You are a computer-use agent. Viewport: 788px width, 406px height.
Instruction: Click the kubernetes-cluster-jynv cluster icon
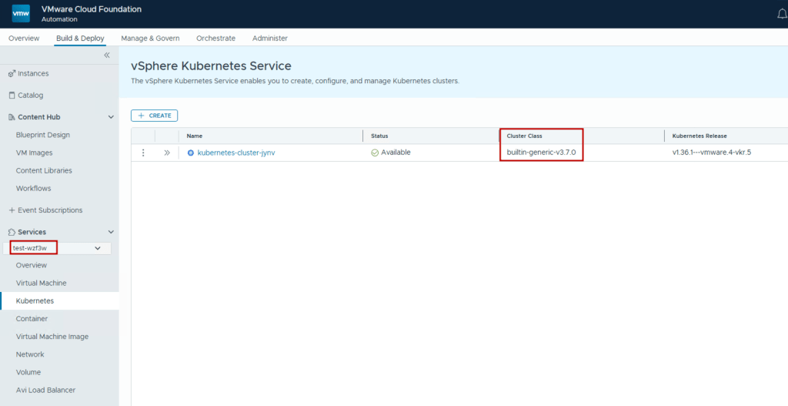point(191,153)
